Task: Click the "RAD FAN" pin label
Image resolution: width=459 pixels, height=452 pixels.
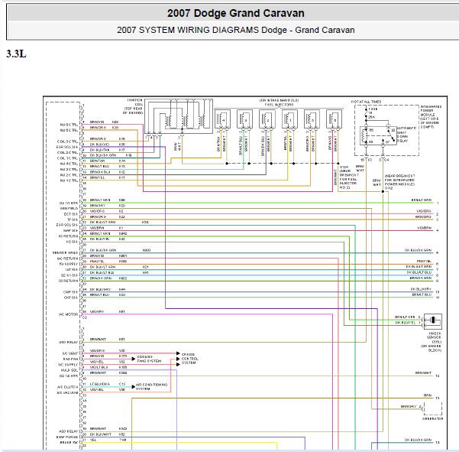Action: (70, 359)
